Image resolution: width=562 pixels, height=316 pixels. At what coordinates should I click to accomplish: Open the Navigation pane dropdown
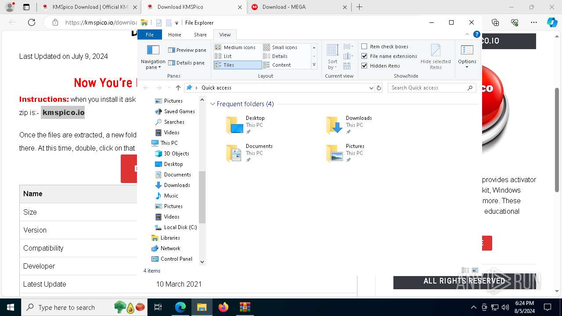[x=153, y=57]
